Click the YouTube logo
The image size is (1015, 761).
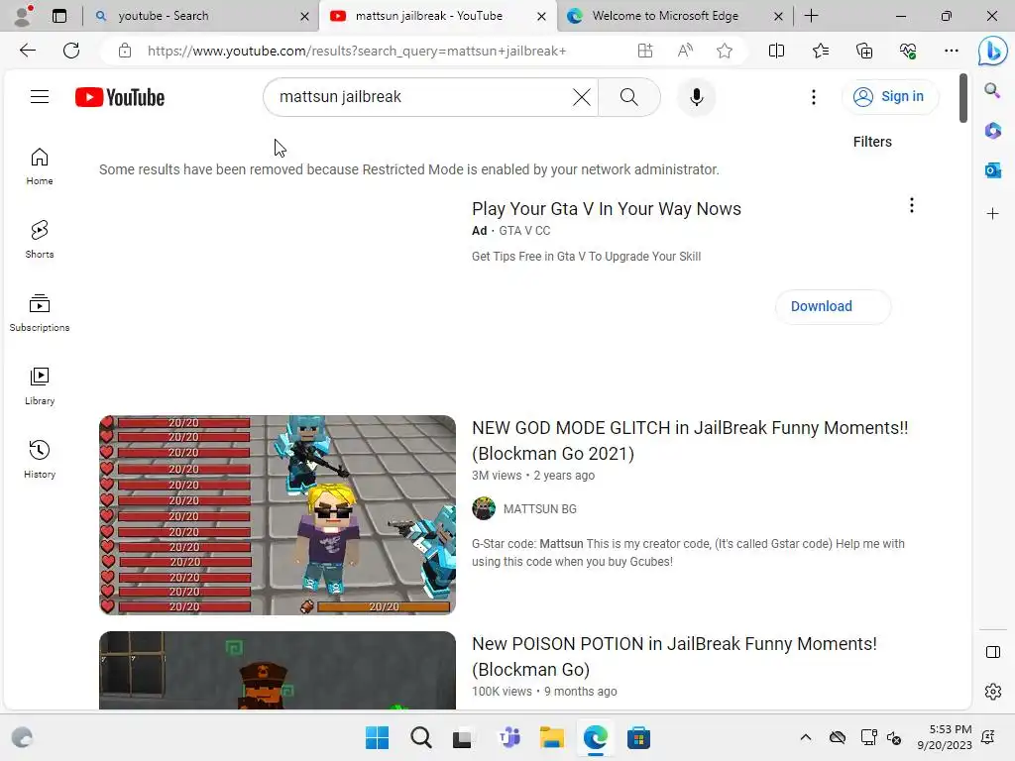coord(120,97)
